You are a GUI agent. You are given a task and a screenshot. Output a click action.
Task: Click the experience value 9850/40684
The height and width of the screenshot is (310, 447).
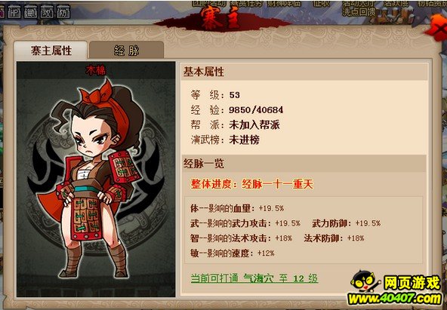256,110
